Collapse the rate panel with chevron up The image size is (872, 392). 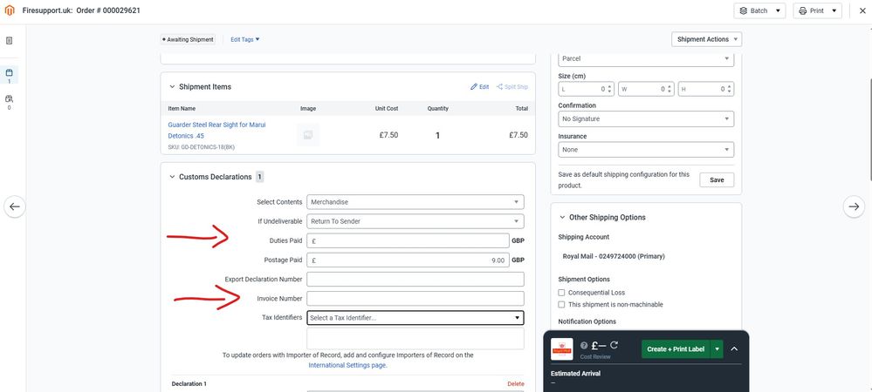click(734, 349)
